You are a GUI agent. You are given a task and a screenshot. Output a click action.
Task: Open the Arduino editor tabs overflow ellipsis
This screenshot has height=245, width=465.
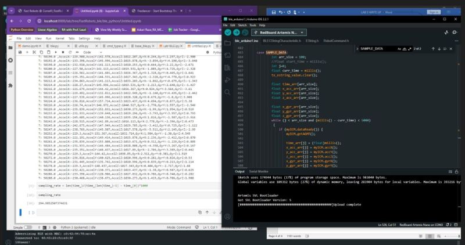pos(456,41)
